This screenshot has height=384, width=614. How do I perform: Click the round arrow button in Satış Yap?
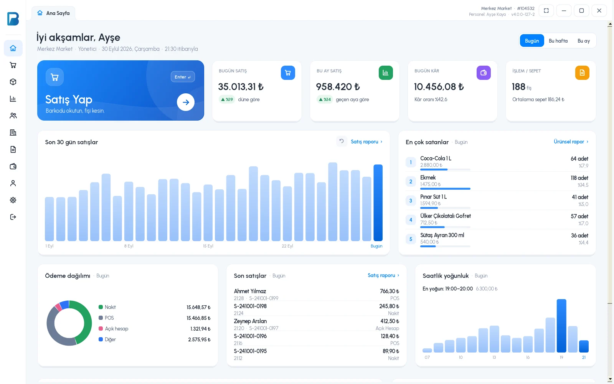pos(186,102)
